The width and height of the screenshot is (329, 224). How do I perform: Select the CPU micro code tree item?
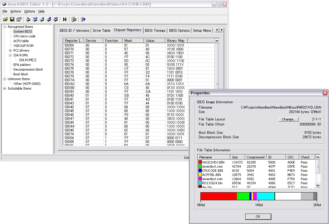[x=24, y=36]
